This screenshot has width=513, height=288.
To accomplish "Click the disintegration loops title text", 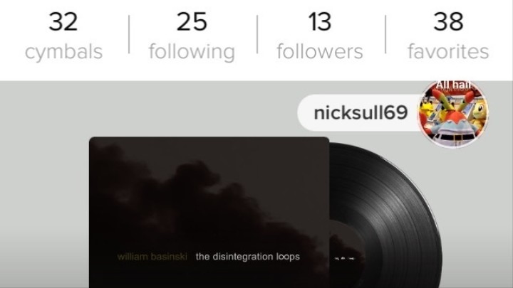I will pos(248,257).
